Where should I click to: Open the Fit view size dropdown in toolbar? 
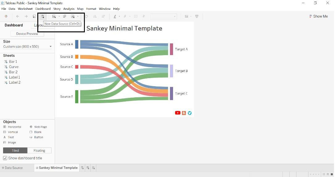[x=164, y=16]
